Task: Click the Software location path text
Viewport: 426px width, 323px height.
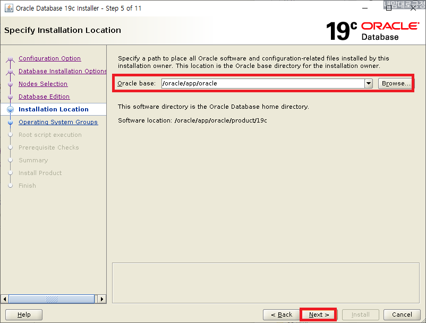Action: click(220, 120)
